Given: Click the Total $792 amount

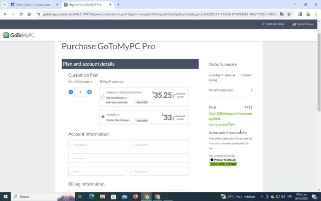Looking at the screenshot, I should point(249,107).
